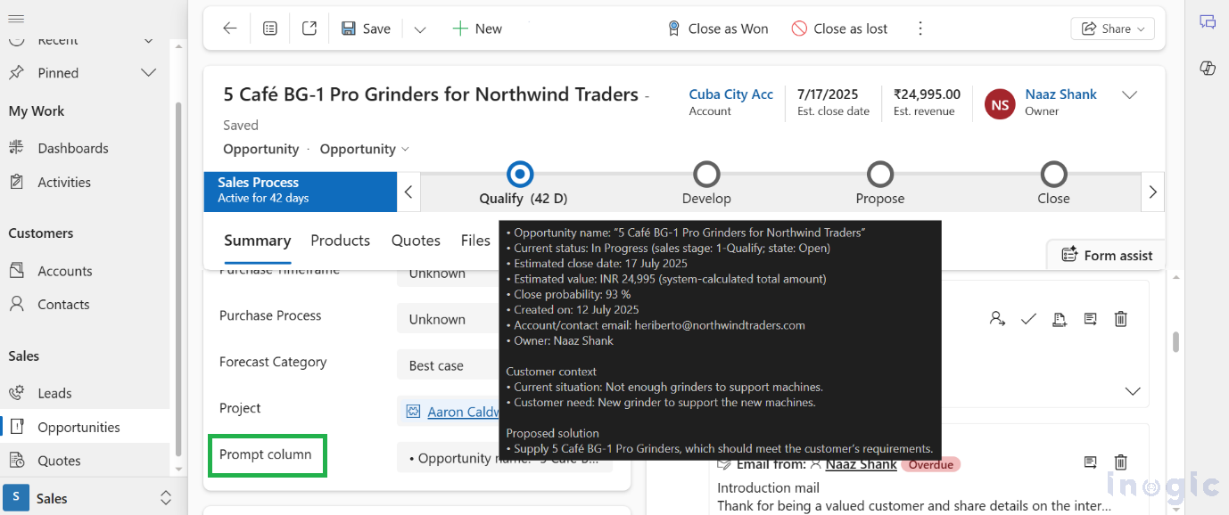Image resolution: width=1229 pixels, height=515 pixels.
Task: Delete the email timeline activity
Action: point(1121,462)
